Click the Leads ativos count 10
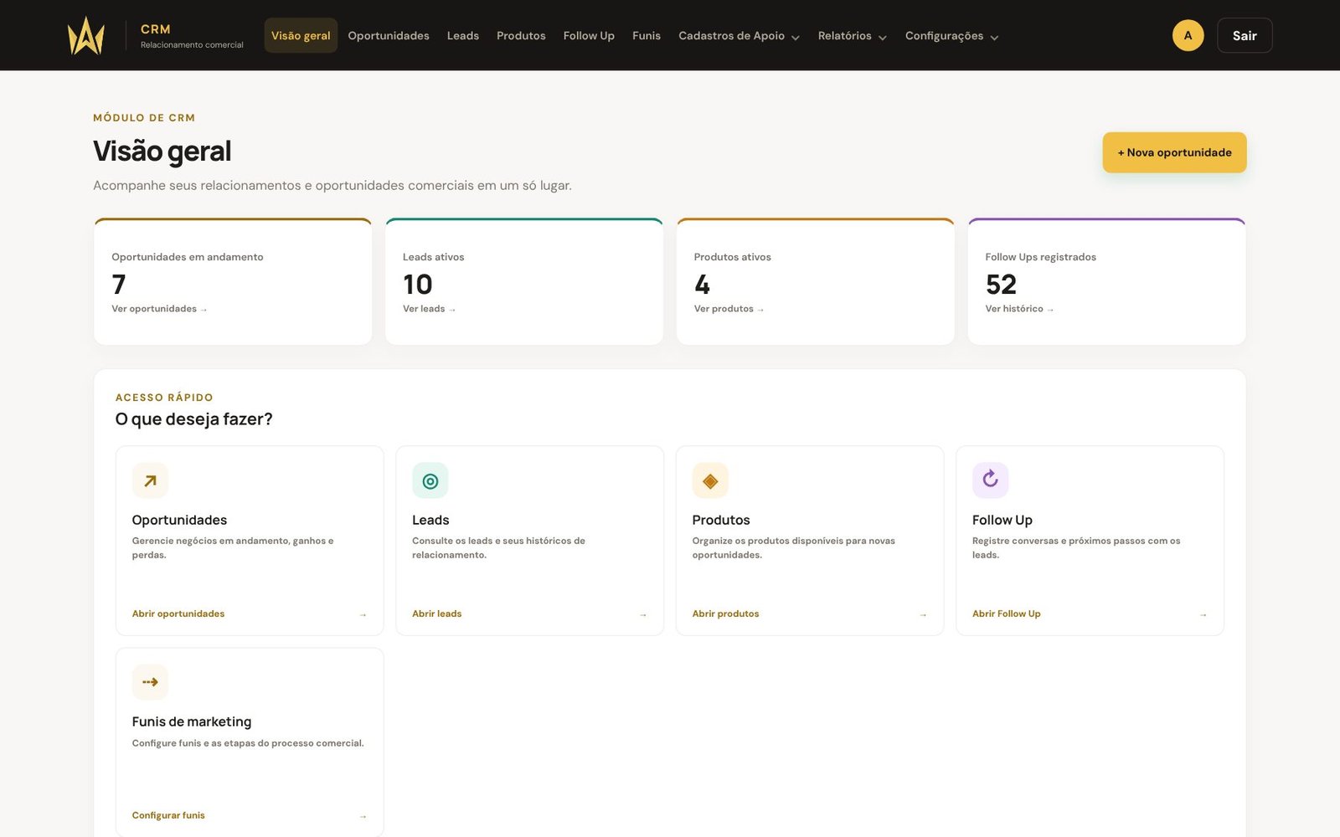Screen dimensions: 1340x837 click(x=418, y=285)
